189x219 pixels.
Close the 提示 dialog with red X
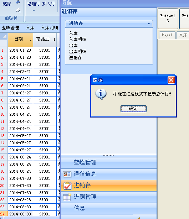tap(171, 80)
